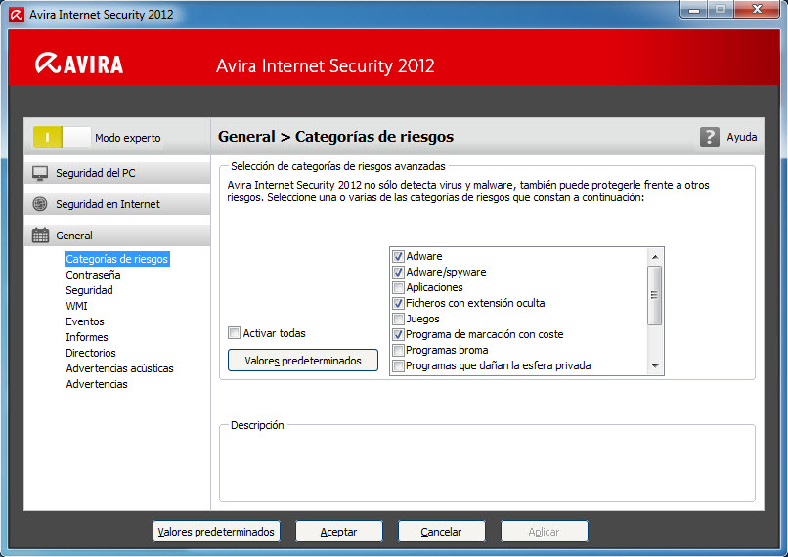The image size is (788, 557).
Task: Select the Advertencias entry at the bottom of the tree
Action: (x=97, y=384)
